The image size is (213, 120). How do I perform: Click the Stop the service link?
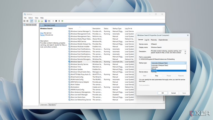pyautogui.click(x=42, y=33)
